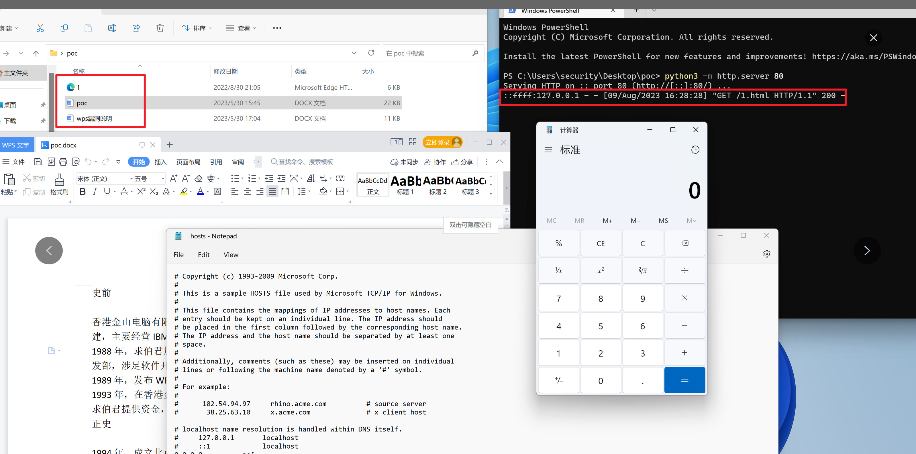Open the 排序 sort dropdown
The height and width of the screenshot is (454, 916).
(x=197, y=28)
